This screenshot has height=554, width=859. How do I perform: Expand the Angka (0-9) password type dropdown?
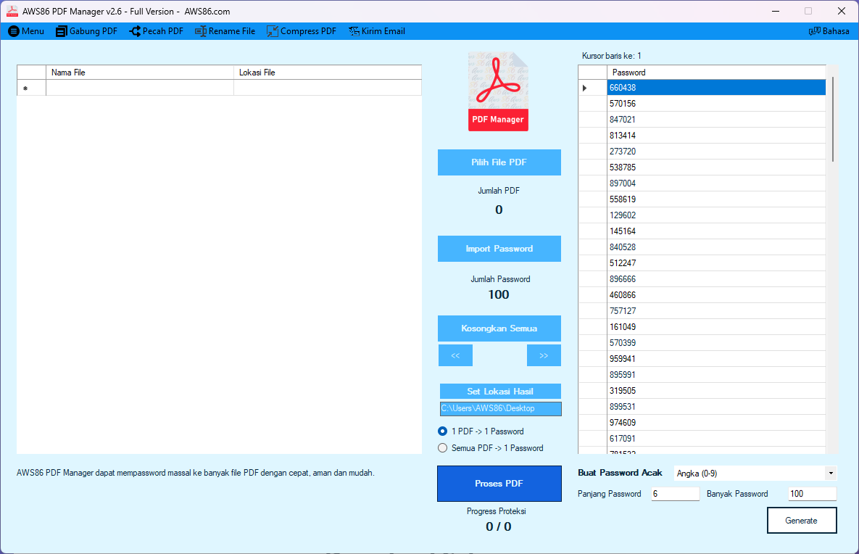(x=829, y=474)
